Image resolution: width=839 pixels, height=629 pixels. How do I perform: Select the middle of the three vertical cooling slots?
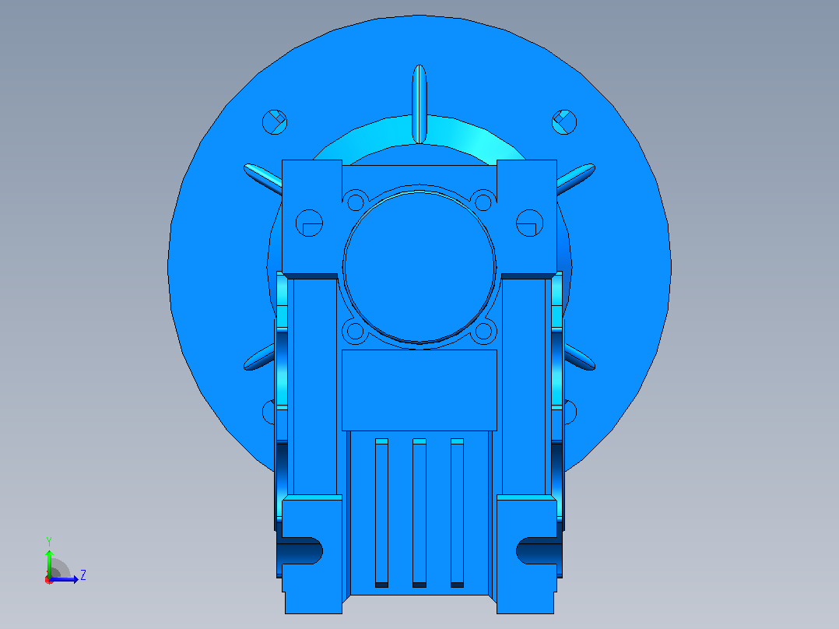click(x=419, y=513)
